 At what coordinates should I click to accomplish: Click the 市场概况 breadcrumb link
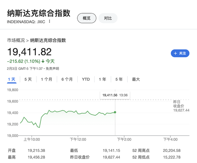(16, 40)
